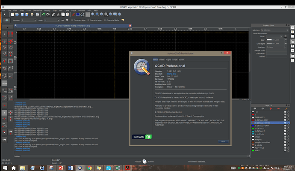This screenshot has width=295, height=171.
Task: Open the File menu
Action: pyautogui.click(x=4, y=11)
